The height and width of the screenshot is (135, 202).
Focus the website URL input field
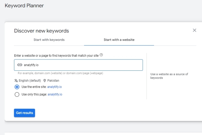78,65
